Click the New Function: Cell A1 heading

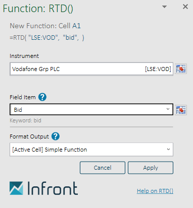[x=45, y=26]
